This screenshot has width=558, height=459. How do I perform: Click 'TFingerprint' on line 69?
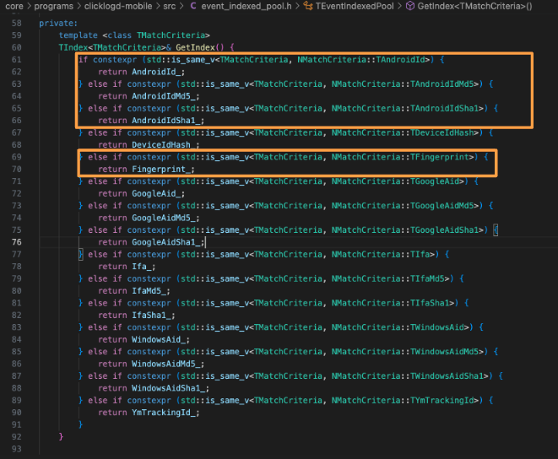click(x=440, y=157)
